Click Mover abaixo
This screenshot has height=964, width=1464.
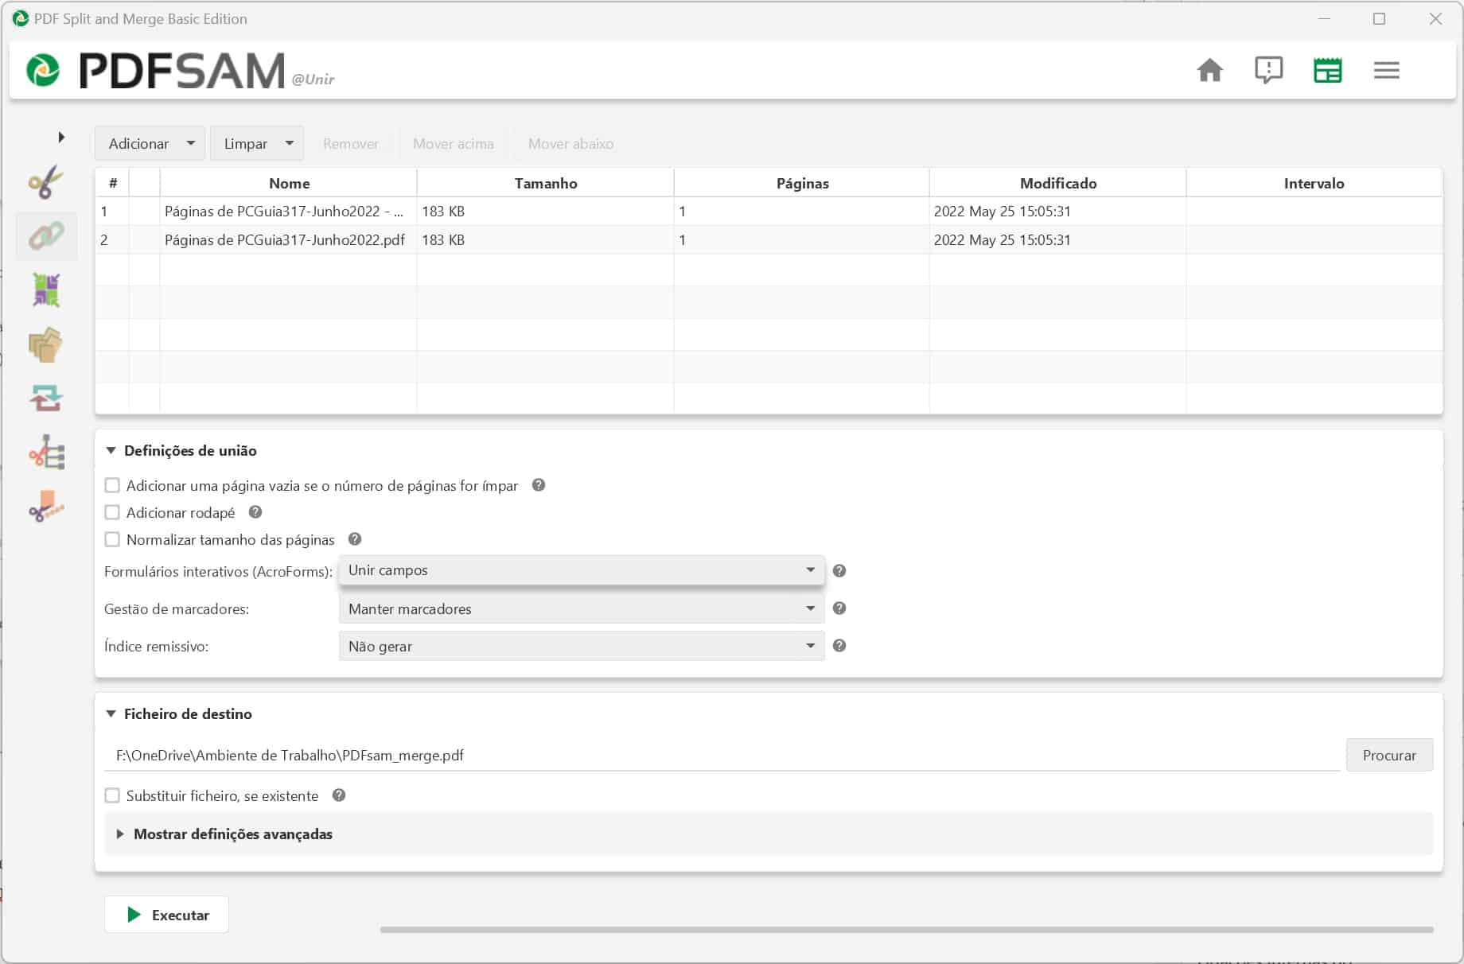click(x=570, y=143)
